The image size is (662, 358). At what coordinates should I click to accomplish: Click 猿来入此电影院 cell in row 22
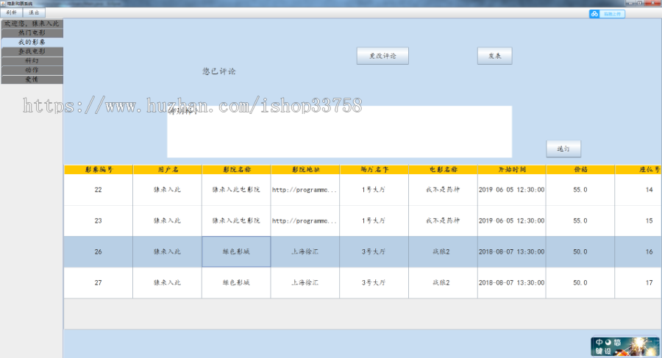236,190
